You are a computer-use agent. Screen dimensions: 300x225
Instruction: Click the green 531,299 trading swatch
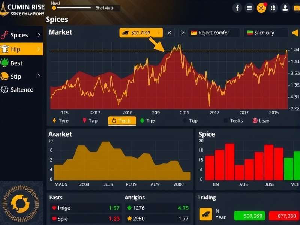tap(249, 216)
